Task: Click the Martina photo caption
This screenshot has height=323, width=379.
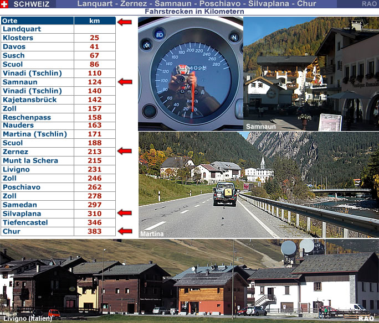Action: tap(152, 234)
